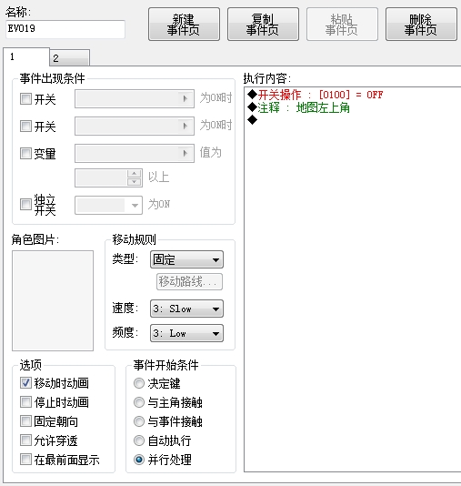
Task: Enable the 变量 condition checkbox
Action: coord(25,154)
